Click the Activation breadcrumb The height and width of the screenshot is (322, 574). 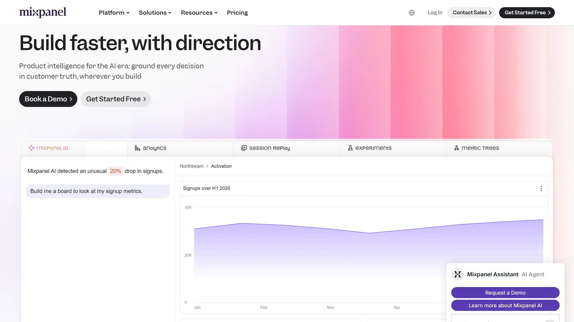(x=221, y=166)
